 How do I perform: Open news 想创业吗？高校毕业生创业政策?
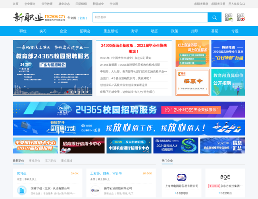[x=124, y=85]
